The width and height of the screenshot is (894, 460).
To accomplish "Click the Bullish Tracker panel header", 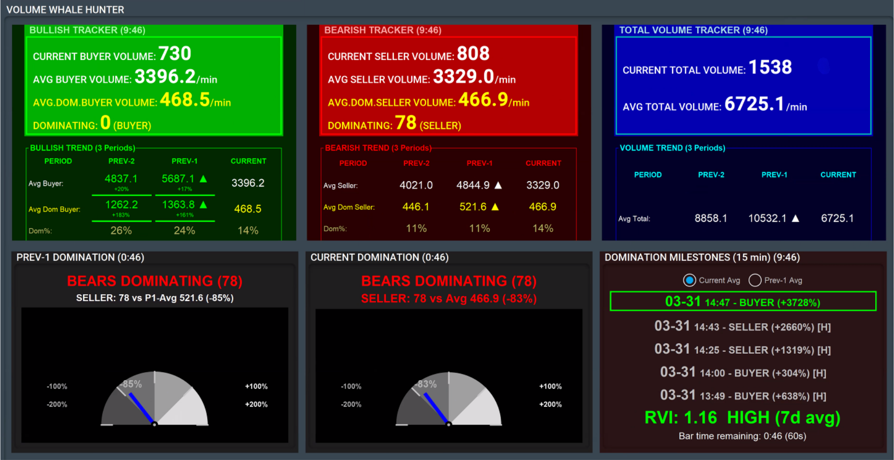I will tap(87, 30).
